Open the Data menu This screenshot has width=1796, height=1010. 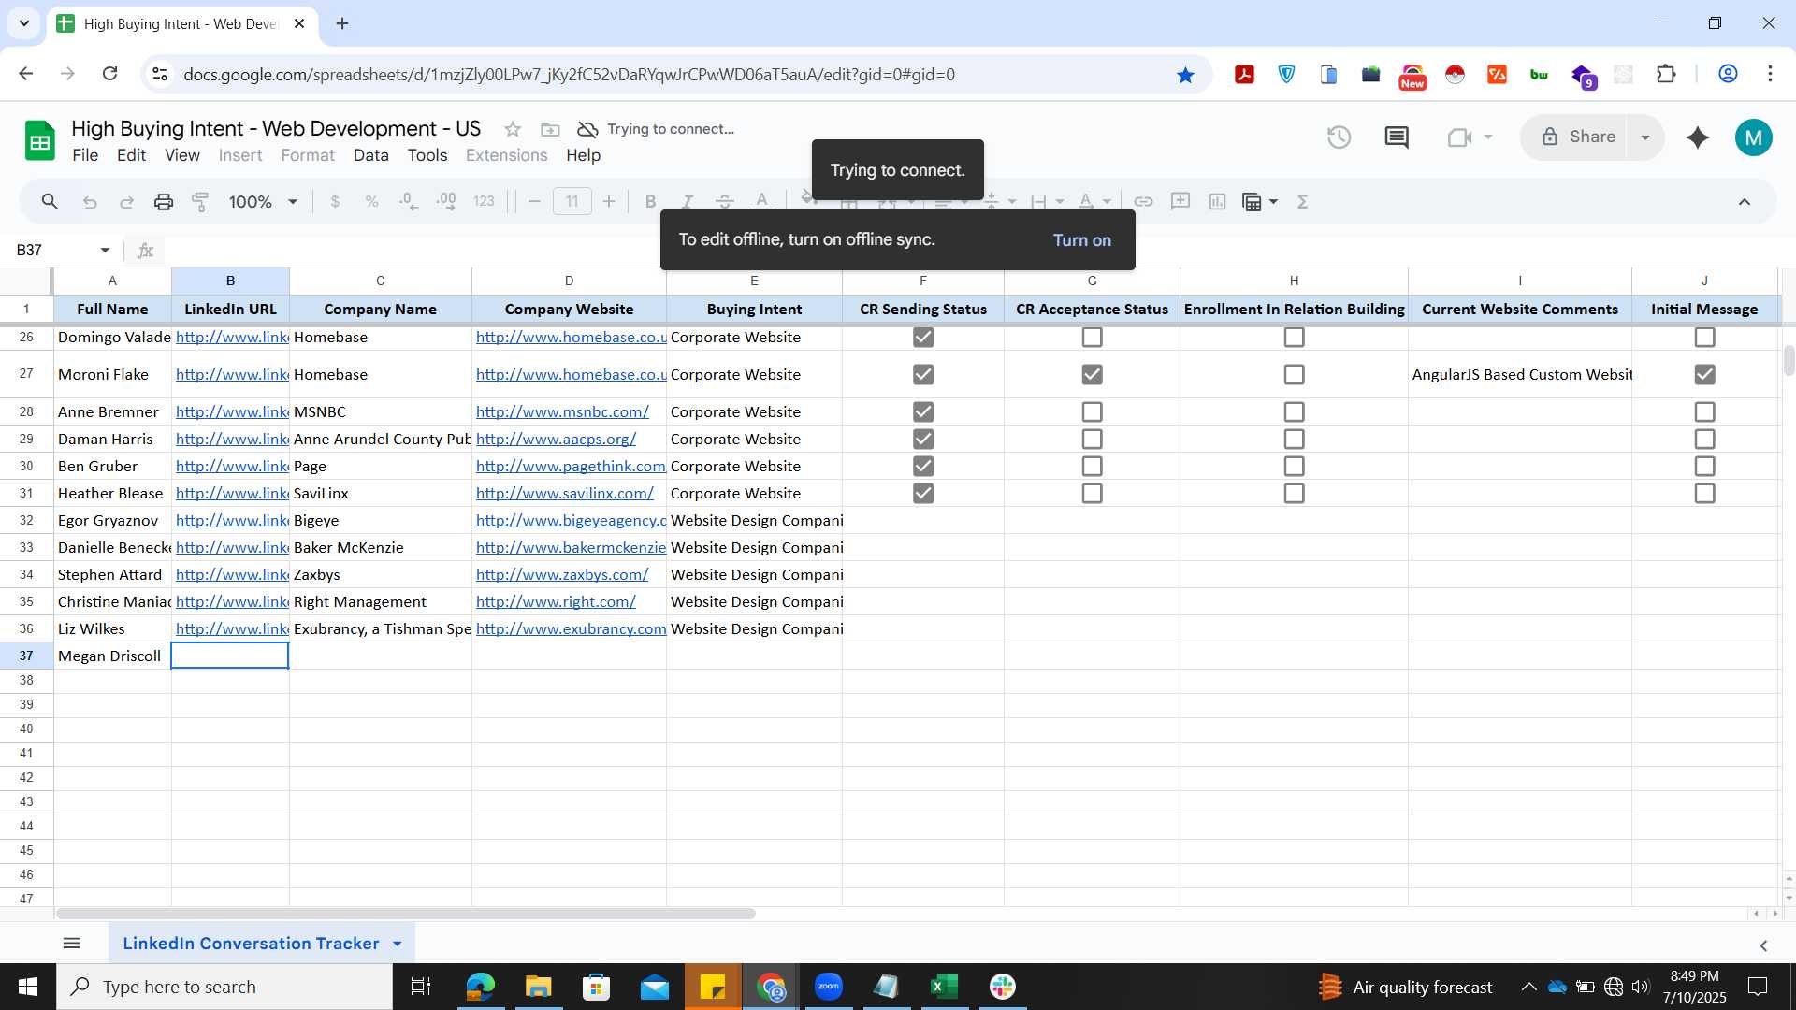(370, 155)
